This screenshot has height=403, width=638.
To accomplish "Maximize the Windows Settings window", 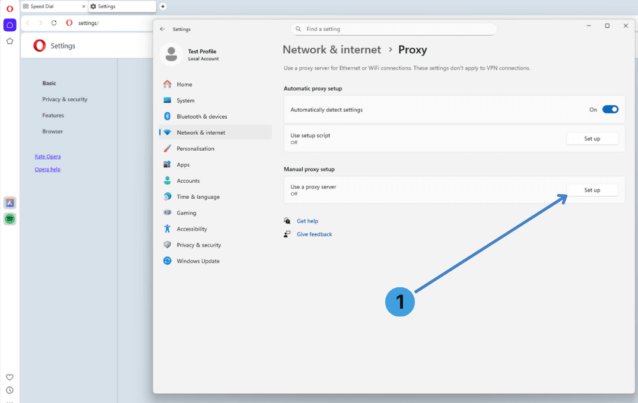I will pyautogui.click(x=607, y=26).
